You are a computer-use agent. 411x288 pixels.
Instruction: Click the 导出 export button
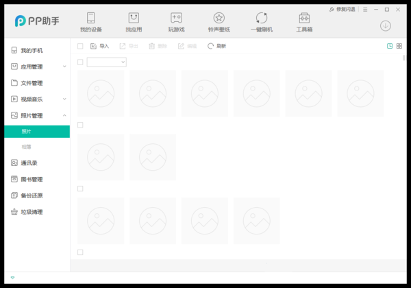pyautogui.click(x=129, y=46)
